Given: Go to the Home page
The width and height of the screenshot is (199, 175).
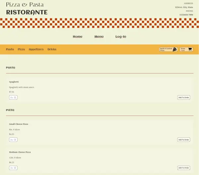Looking at the screenshot, I should point(78,37).
